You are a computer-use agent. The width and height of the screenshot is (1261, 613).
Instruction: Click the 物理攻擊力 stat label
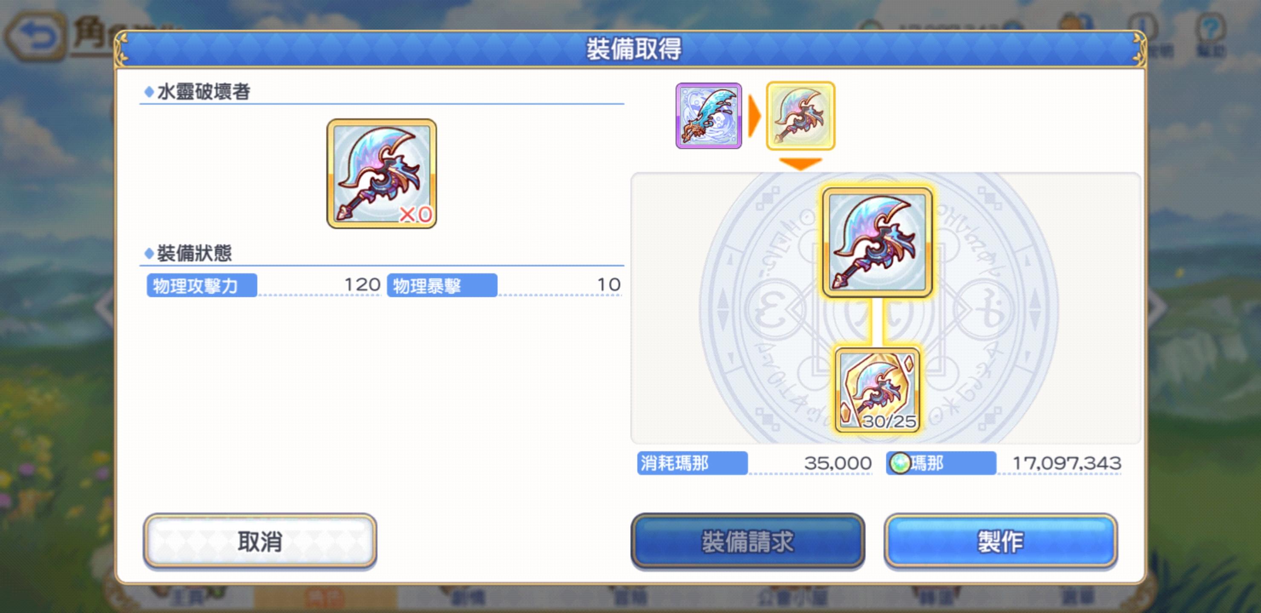(202, 285)
